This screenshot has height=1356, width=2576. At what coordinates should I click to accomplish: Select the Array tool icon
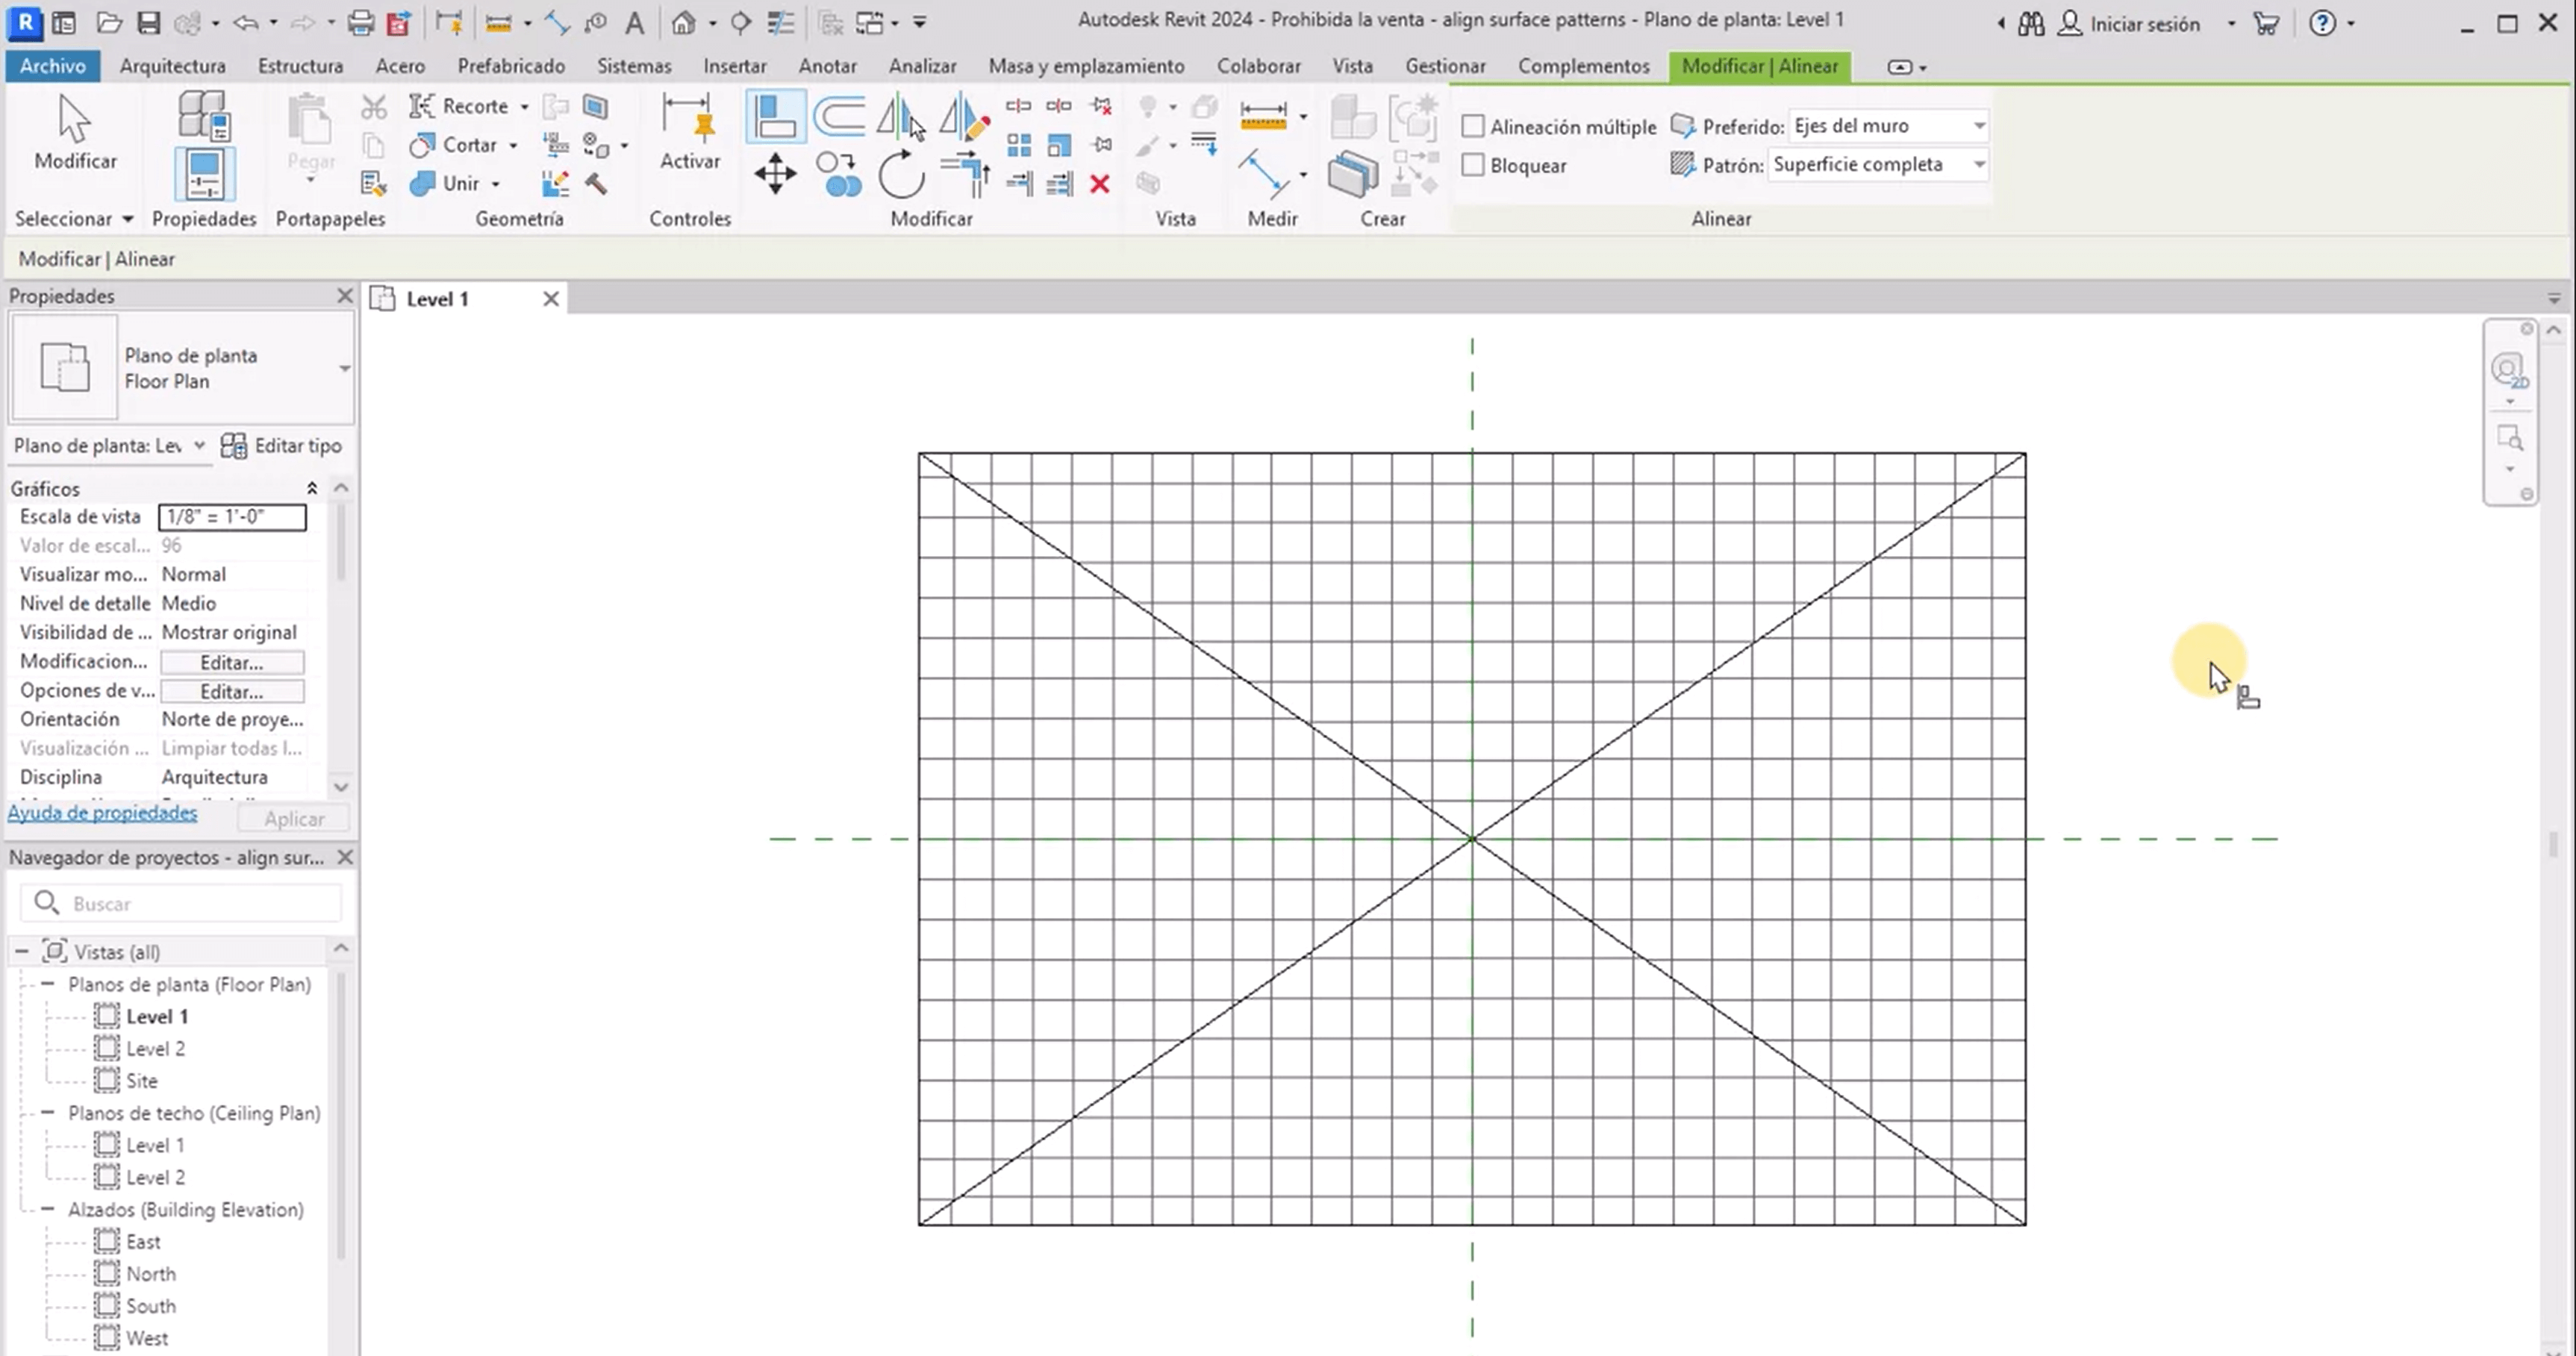click(x=1019, y=146)
